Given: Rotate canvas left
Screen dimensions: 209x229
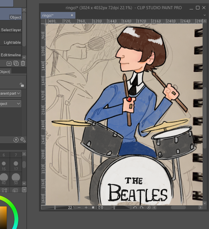Looking at the screenshot, I should click(135, 207).
